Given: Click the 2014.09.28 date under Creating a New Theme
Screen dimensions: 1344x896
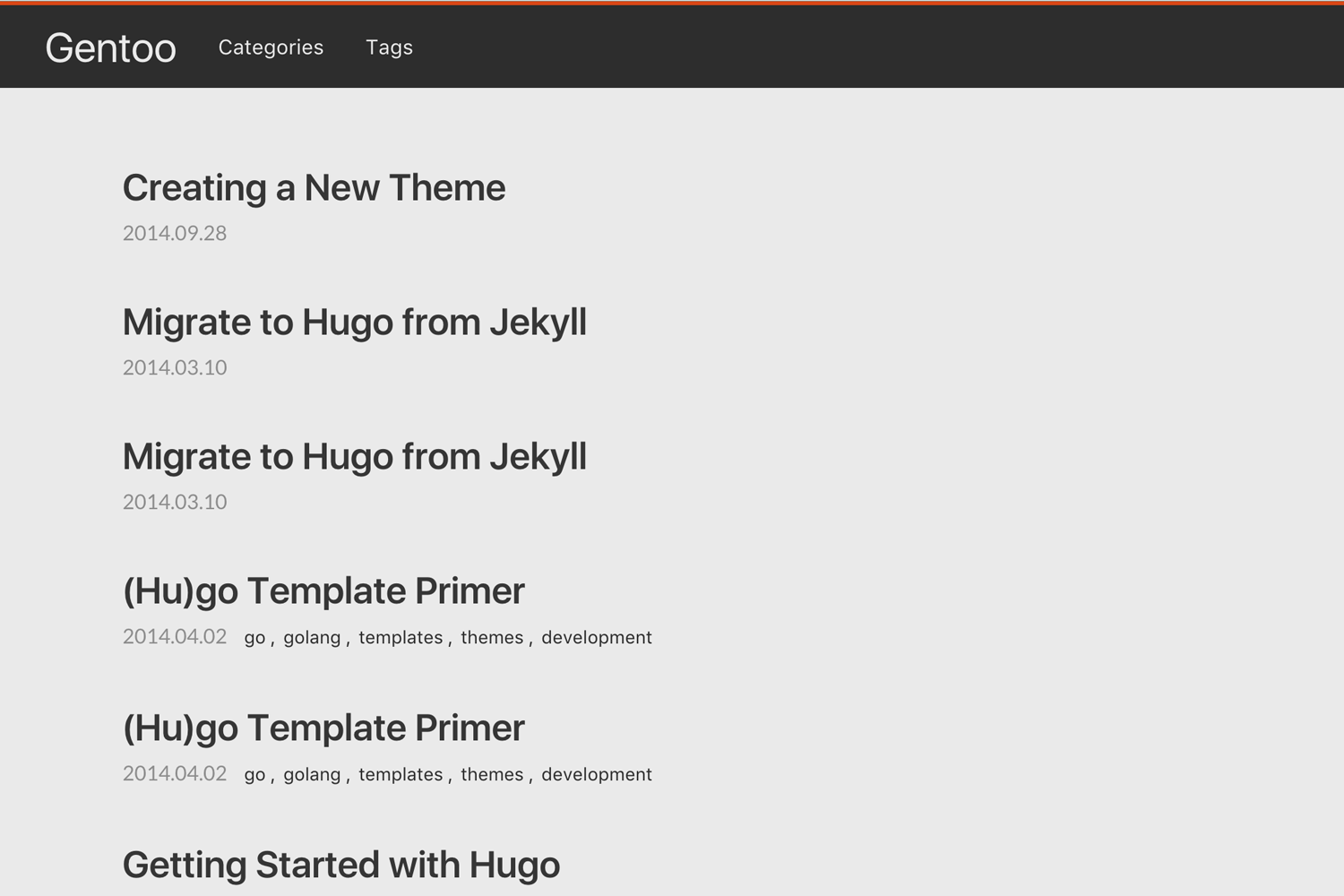Looking at the screenshot, I should 175,234.
